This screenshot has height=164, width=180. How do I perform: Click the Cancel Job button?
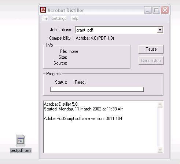(151, 61)
